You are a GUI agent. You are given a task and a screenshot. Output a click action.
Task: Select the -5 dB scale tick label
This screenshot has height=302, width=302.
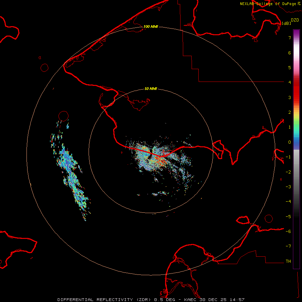click(288, 217)
